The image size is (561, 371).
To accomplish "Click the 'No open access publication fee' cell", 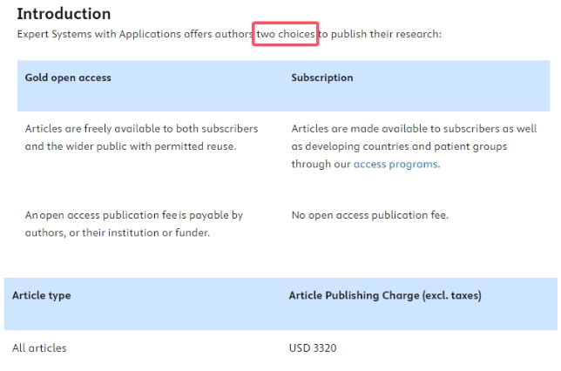I will tap(369, 215).
